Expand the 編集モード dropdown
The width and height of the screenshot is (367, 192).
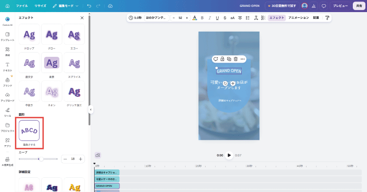click(66, 6)
